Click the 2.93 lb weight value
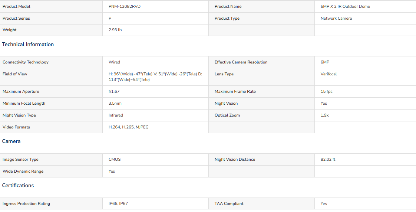 point(115,30)
